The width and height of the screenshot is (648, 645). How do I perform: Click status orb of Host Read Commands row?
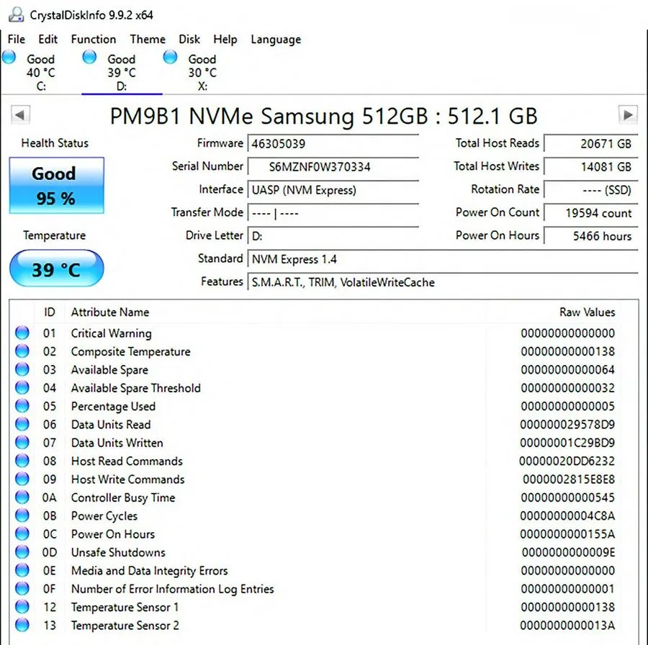[x=22, y=461]
